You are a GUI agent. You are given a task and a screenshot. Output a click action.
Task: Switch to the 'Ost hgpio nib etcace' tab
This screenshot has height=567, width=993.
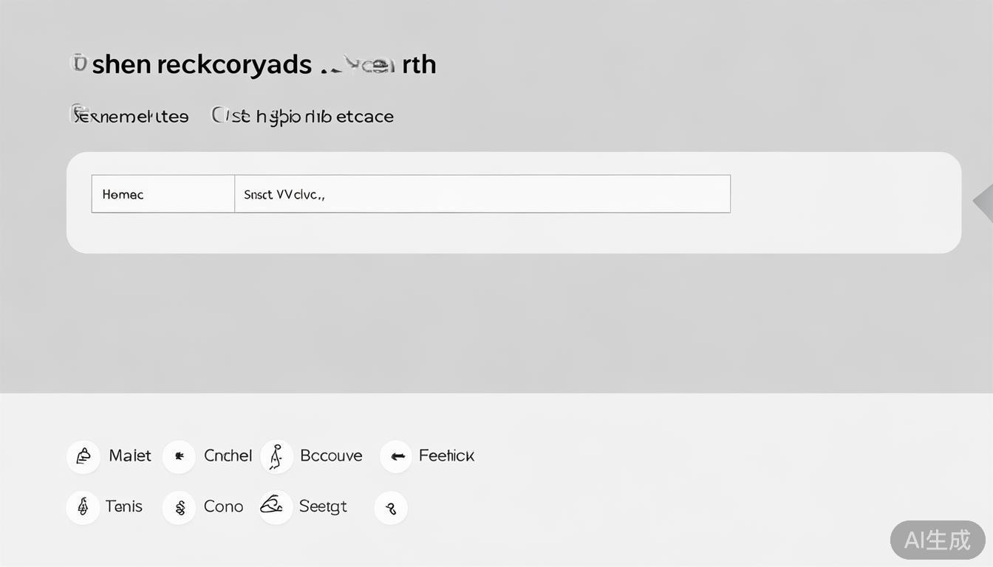point(303,116)
